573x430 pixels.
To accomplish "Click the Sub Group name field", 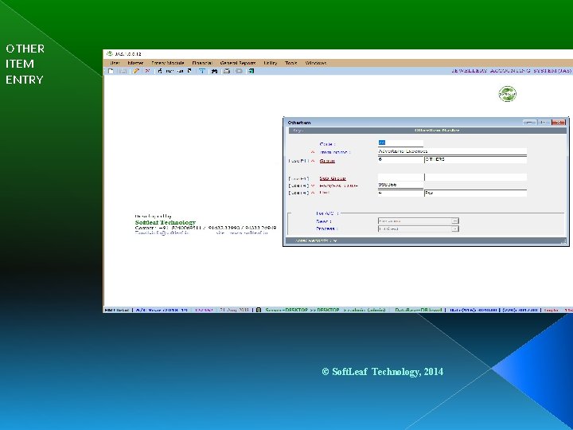I will pos(475,178).
